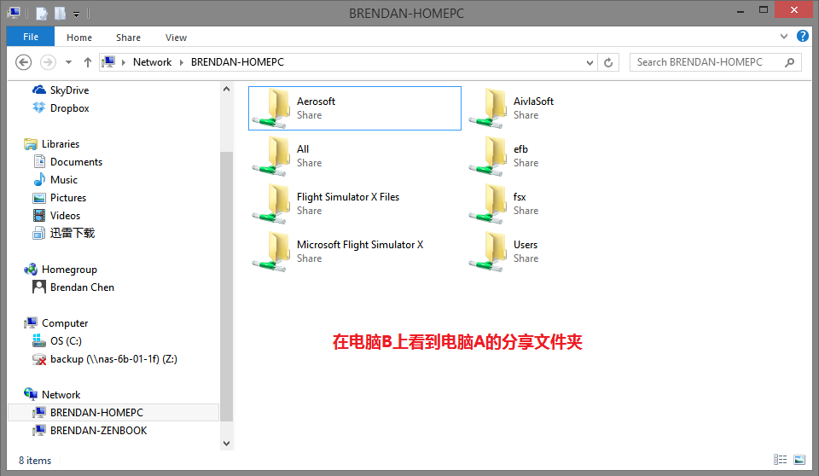Click the search magnifier icon
This screenshot has height=476, width=819.
tap(790, 62)
